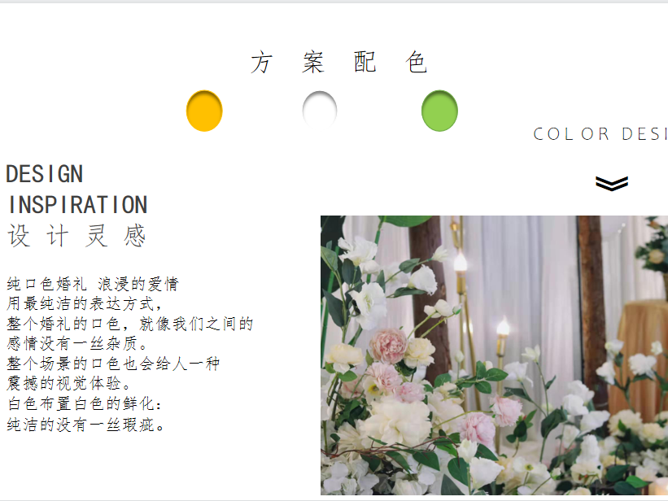This screenshot has height=501, width=668.
Task: Click the green color circle
Action: [x=439, y=111]
